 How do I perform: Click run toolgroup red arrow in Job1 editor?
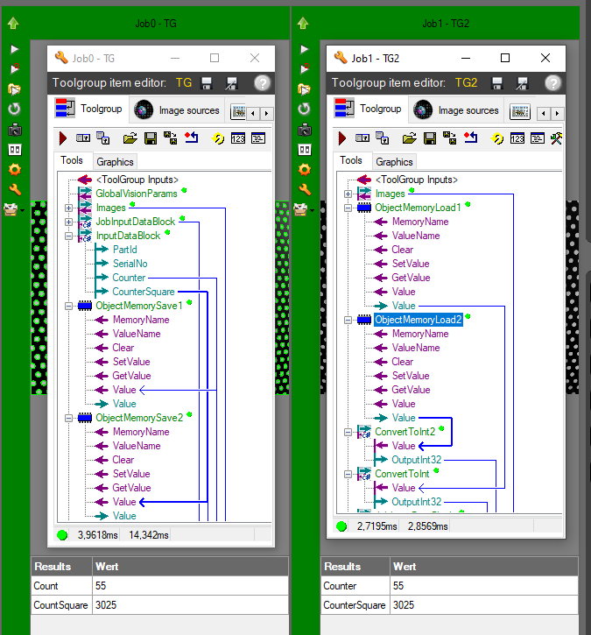[341, 138]
